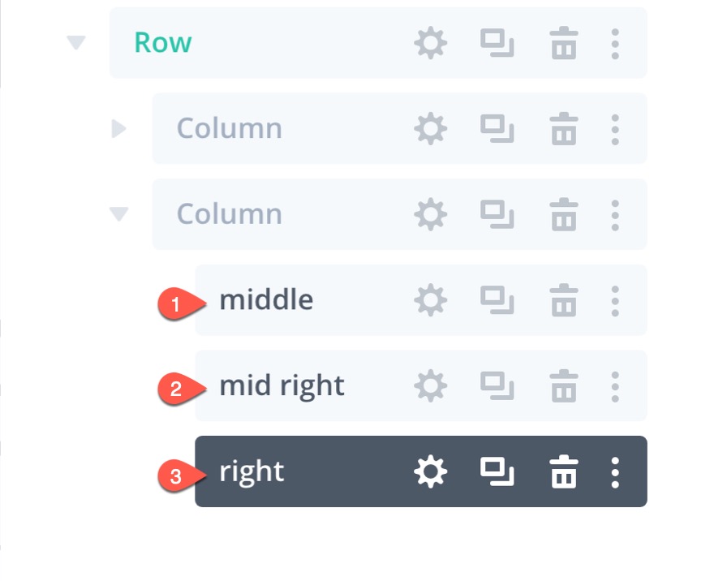Open settings for the Row layer
Screen dimensions: 714x581
click(x=430, y=43)
